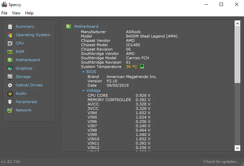Open the Optical Drives section label
The height and width of the screenshot is (166, 244).
pos(29,85)
